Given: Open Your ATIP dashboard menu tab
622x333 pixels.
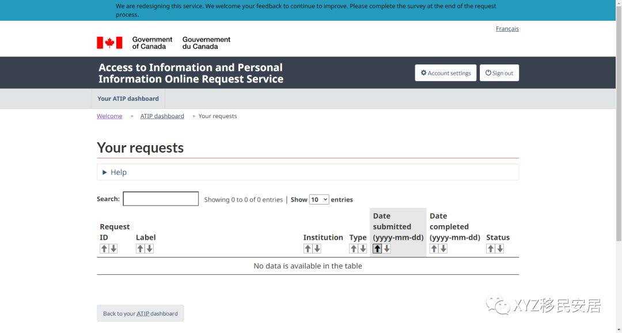Looking at the screenshot, I should tap(128, 99).
